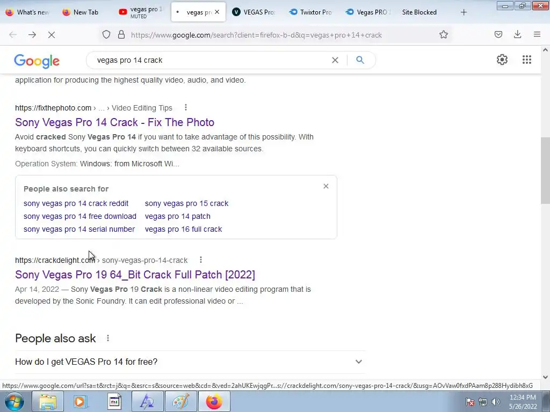Image resolution: width=550 pixels, height=412 pixels.
Task: Click the Action Center flag icon
Action: [471, 402]
